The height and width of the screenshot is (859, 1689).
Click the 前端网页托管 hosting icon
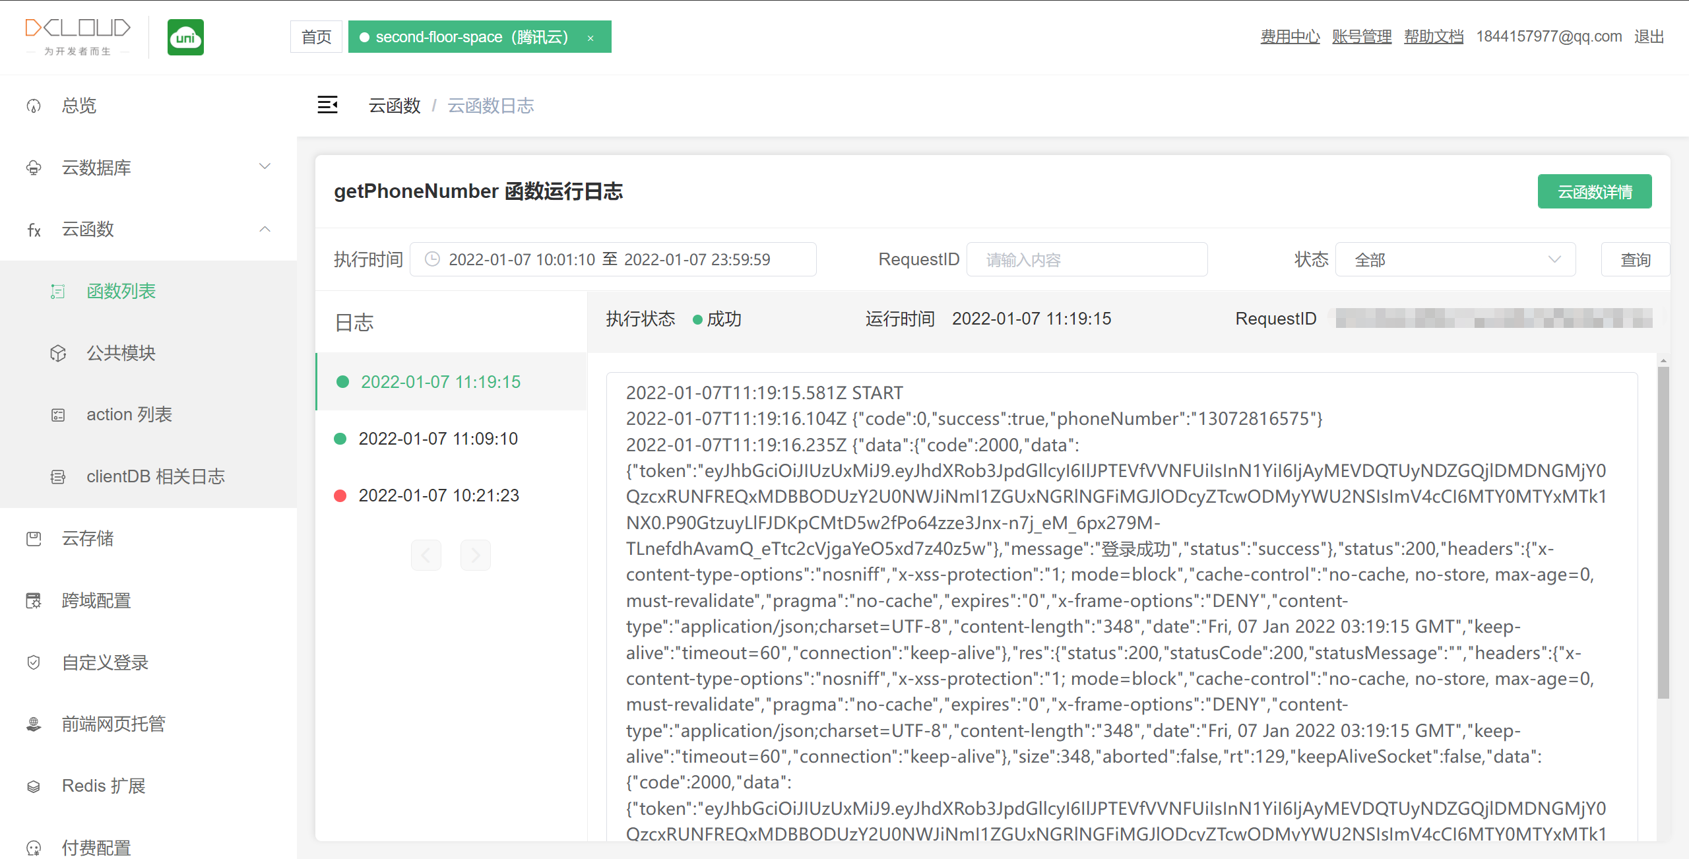click(34, 724)
